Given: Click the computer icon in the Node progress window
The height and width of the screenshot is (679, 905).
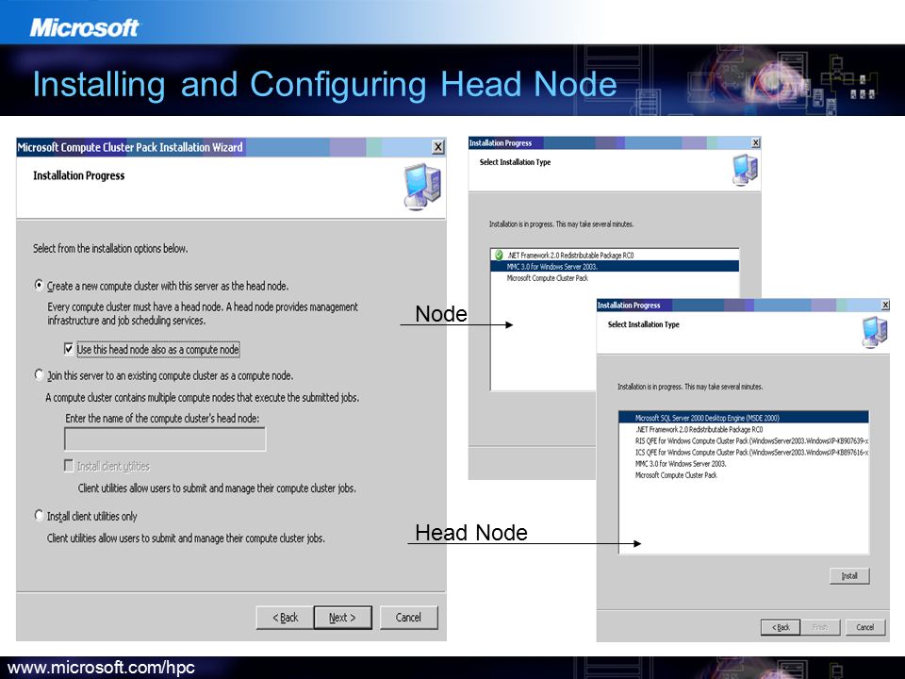Looking at the screenshot, I should tap(745, 170).
